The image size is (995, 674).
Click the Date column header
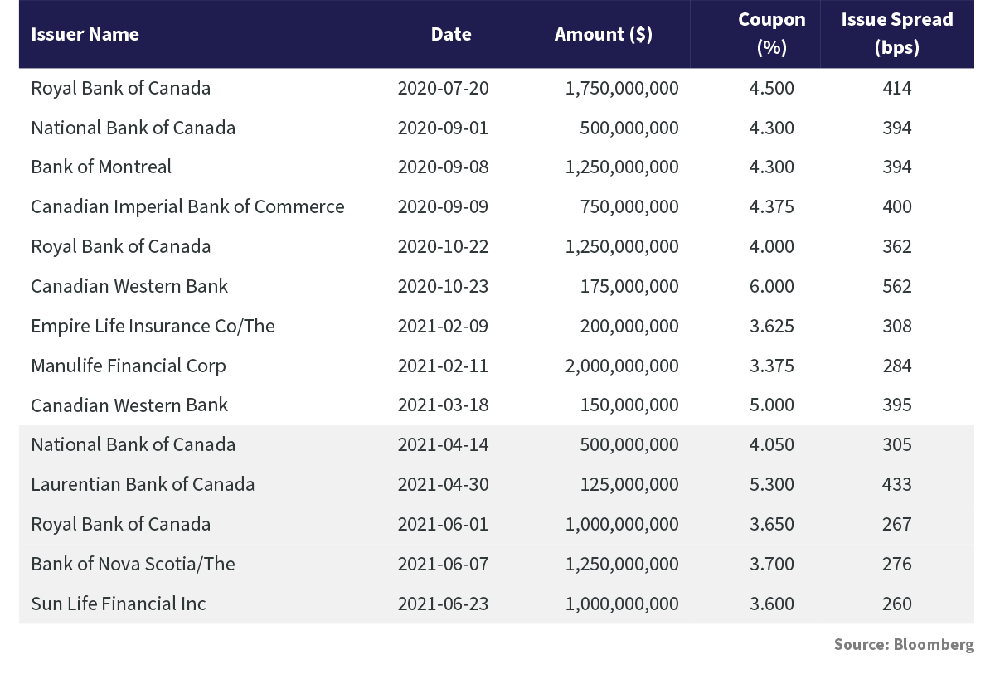coord(451,35)
